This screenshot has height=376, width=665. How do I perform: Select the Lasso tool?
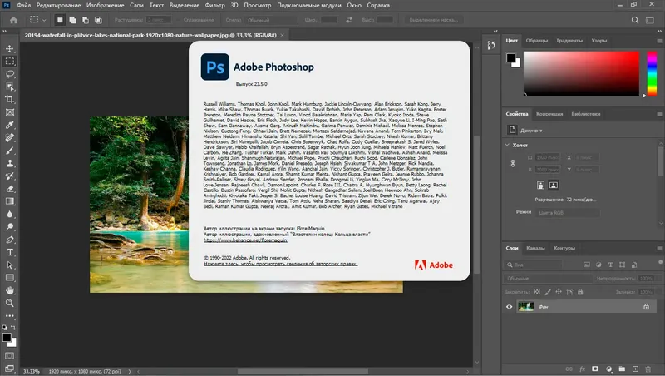[10, 73]
